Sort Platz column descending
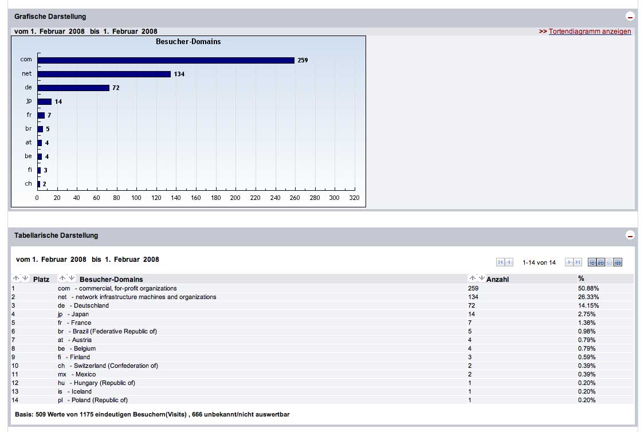 pos(25,278)
